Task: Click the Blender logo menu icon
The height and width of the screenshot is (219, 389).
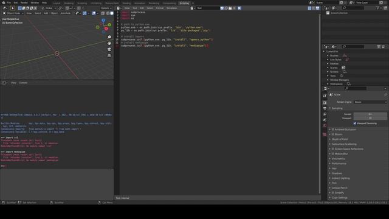Action: click(x=4, y=2)
